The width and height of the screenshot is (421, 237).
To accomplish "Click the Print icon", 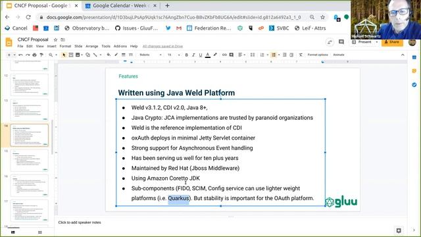I will click(x=34, y=55).
